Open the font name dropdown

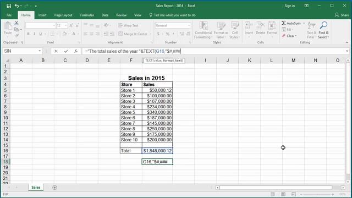tap(54, 26)
